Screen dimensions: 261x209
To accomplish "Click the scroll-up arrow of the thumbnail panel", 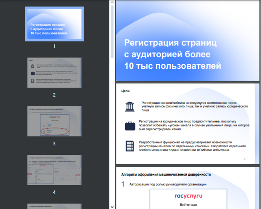I will click(x=112, y=2).
